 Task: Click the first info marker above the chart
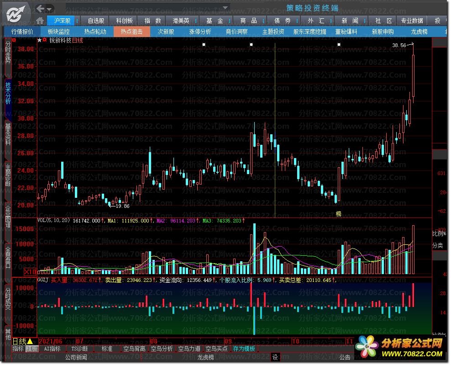[x=204, y=44]
